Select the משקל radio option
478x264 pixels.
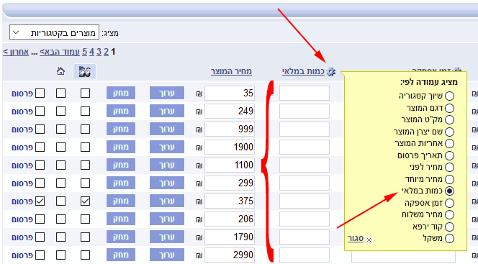[x=449, y=239]
